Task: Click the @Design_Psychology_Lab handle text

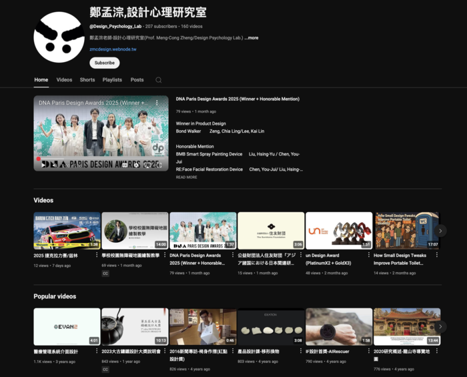Action: (x=115, y=27)
